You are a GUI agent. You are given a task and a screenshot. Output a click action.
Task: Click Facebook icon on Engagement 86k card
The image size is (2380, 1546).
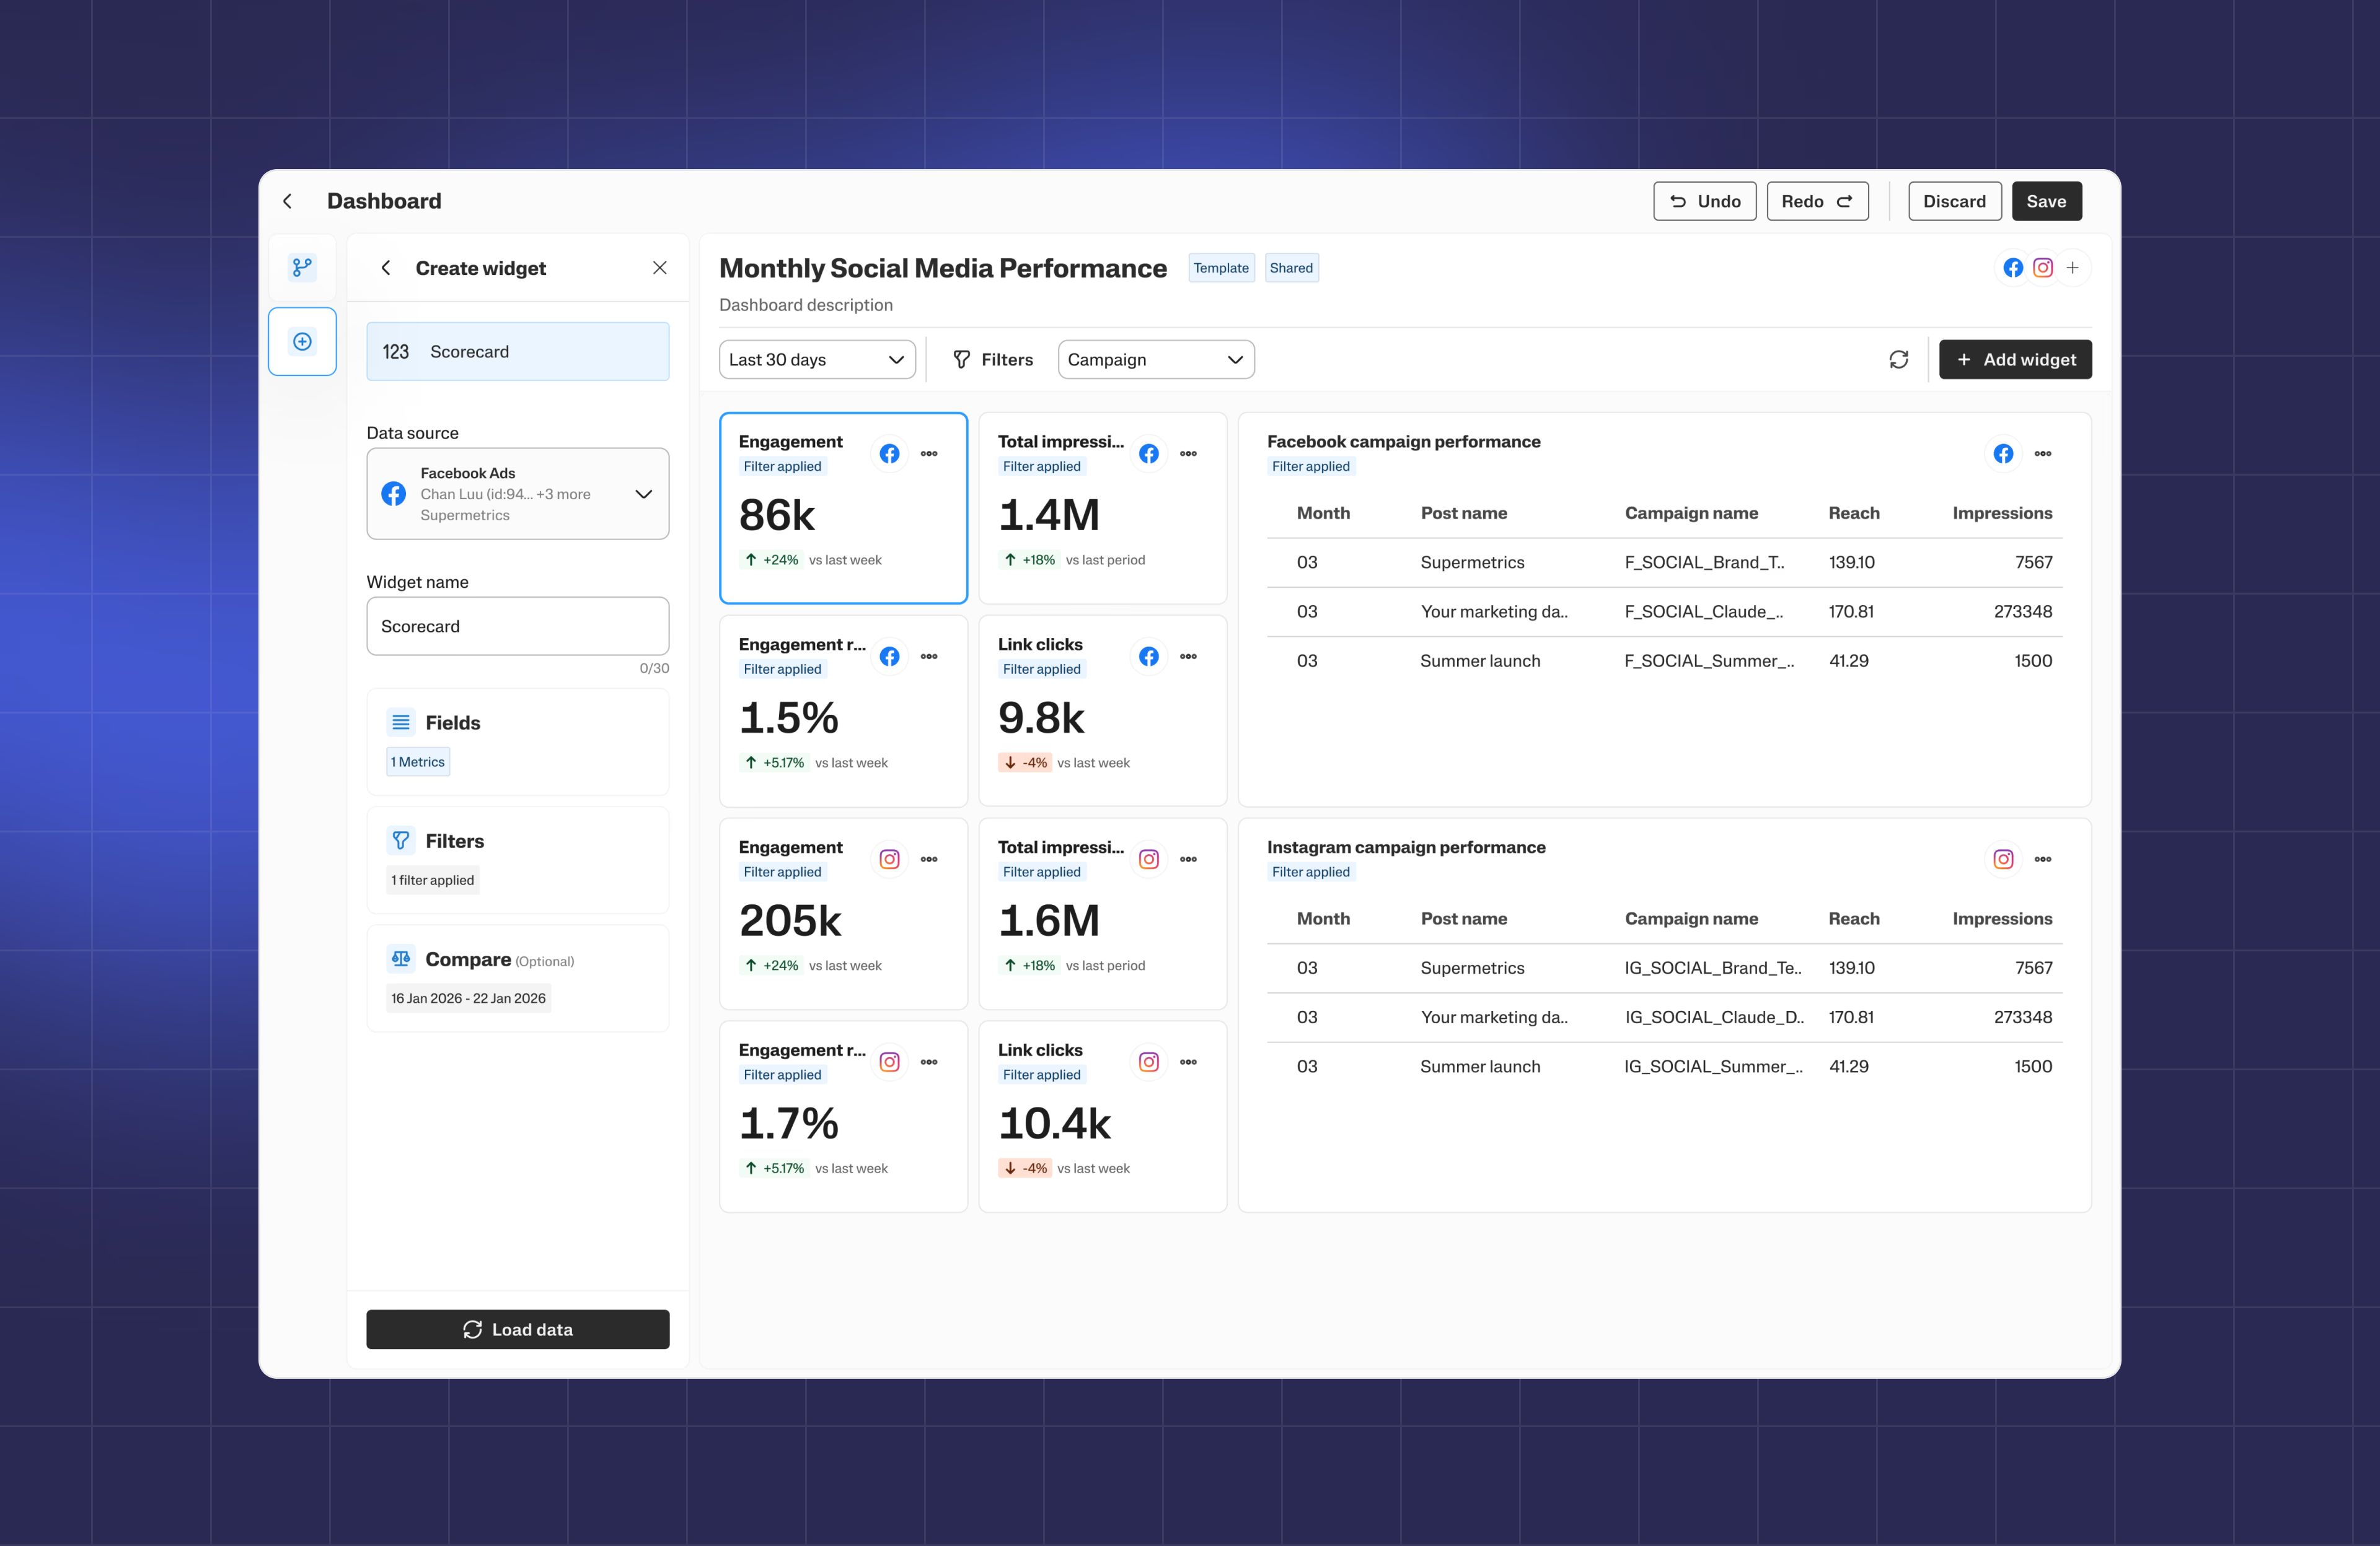pos(889,454)
